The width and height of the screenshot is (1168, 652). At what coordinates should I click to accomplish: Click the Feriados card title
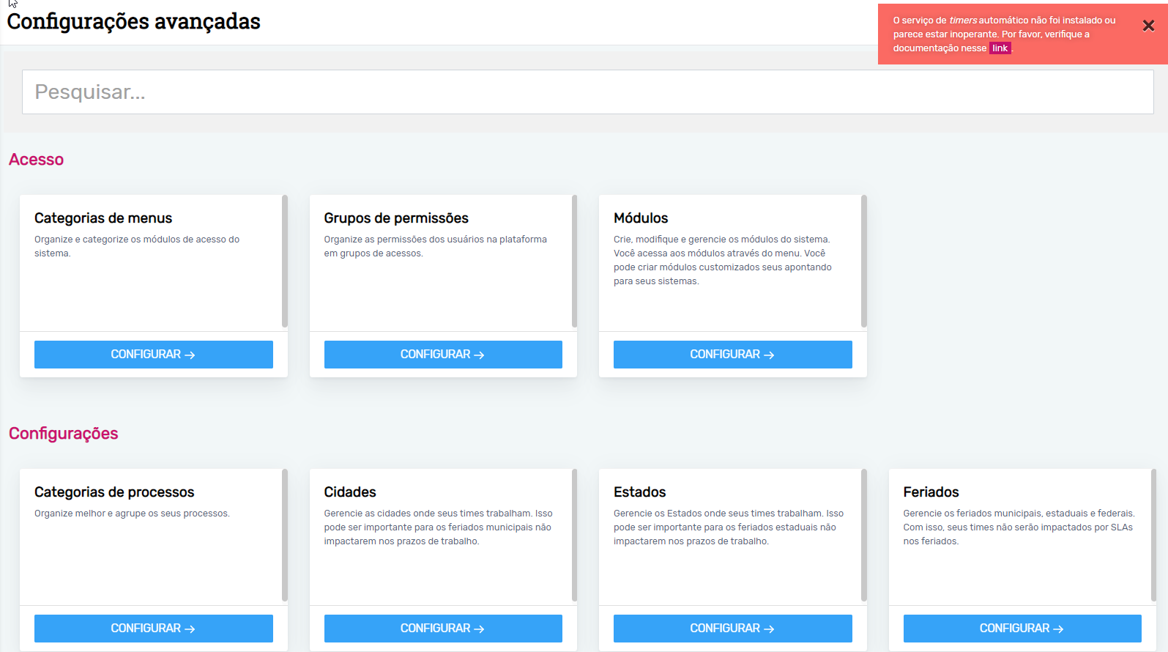click(x=931, y=492)
